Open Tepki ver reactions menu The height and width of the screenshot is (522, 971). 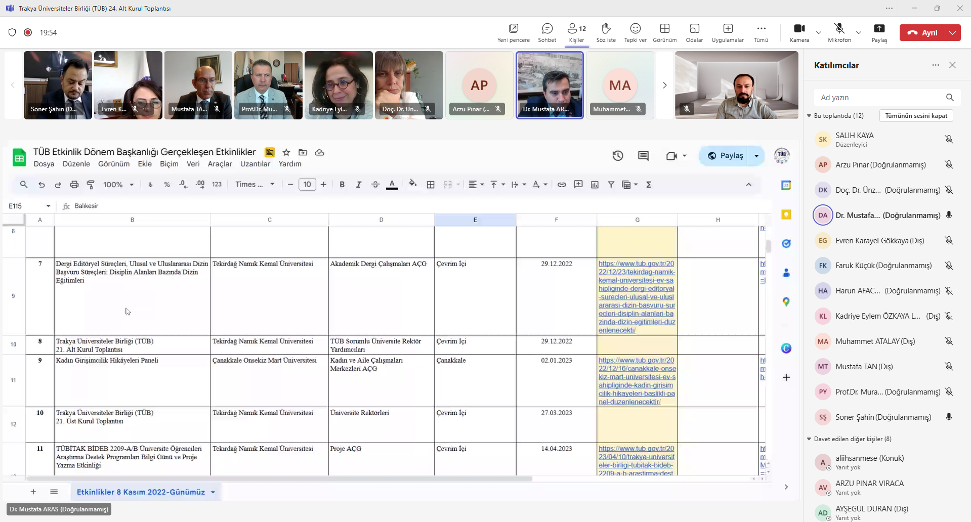[635, 32]
